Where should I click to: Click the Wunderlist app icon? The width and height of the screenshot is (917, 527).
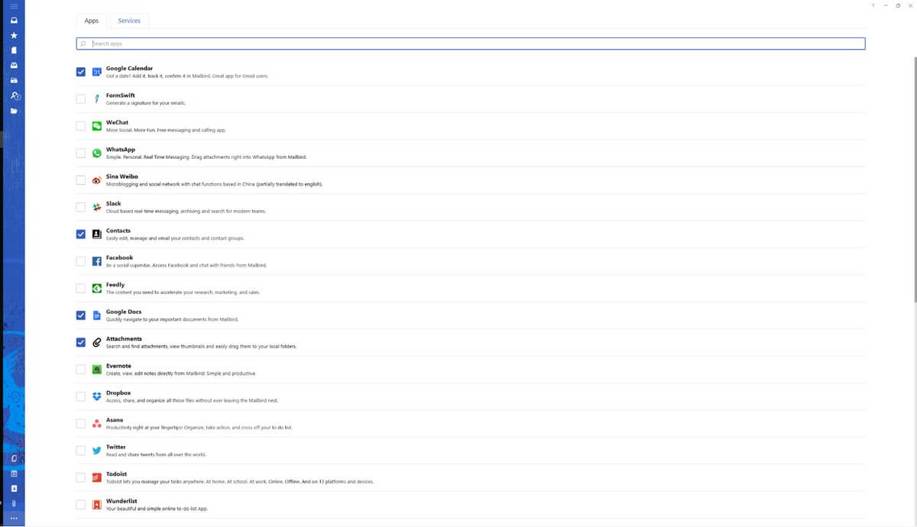(x=97, y=505)
